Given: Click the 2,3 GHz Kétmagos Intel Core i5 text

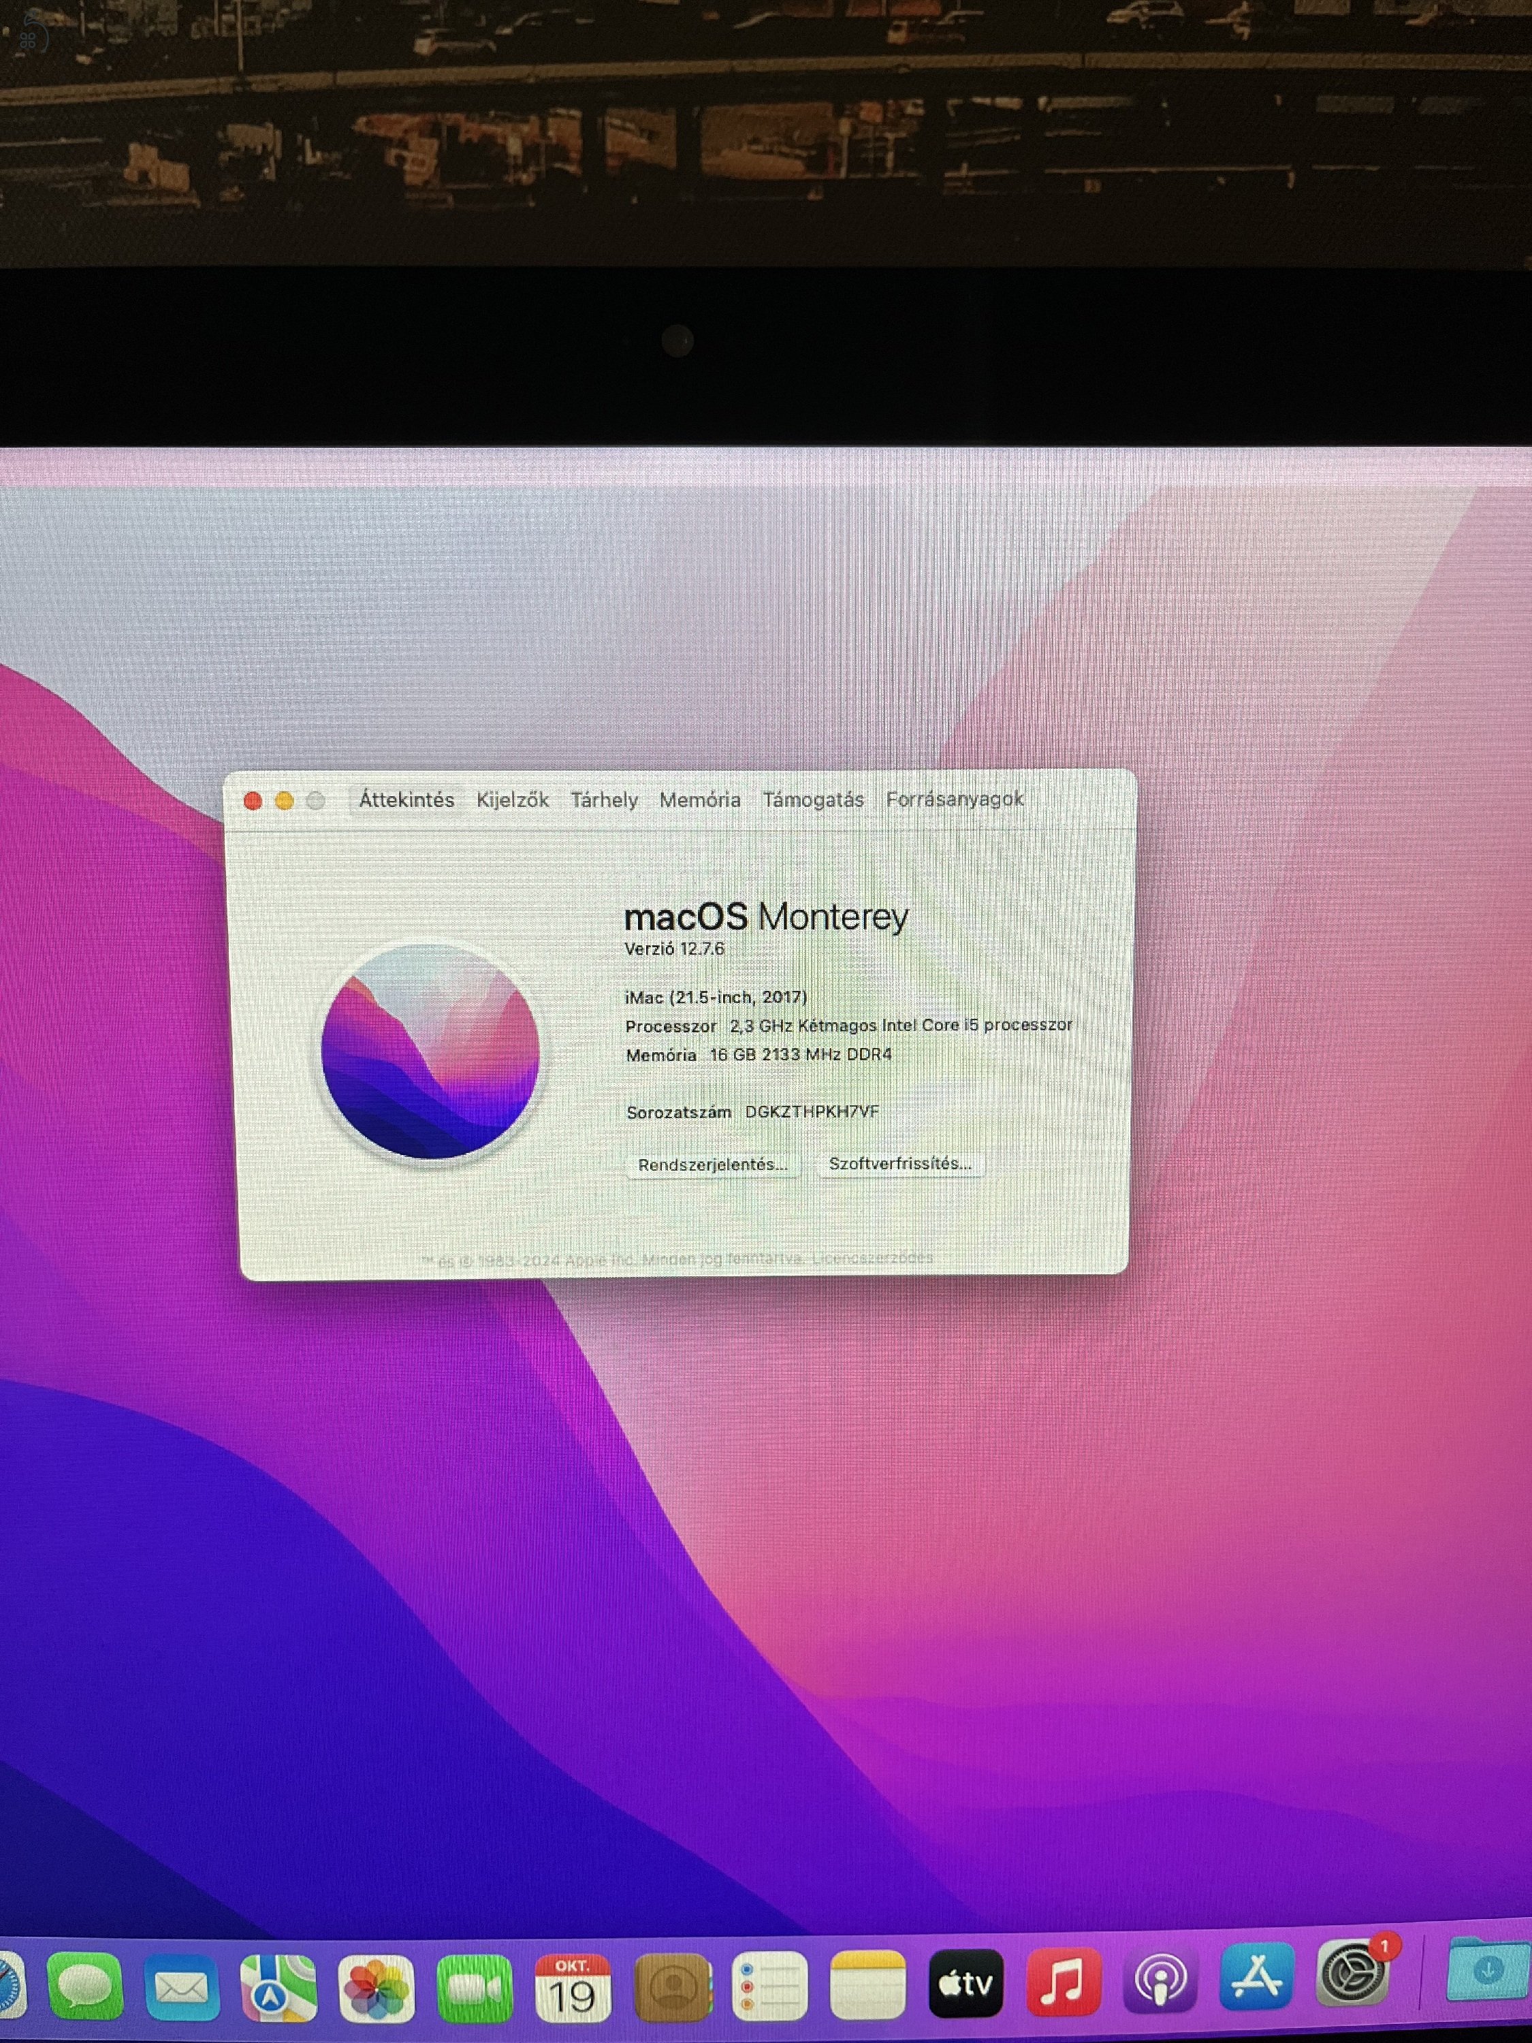Looking at the screenshot, I should (901, 1025).
